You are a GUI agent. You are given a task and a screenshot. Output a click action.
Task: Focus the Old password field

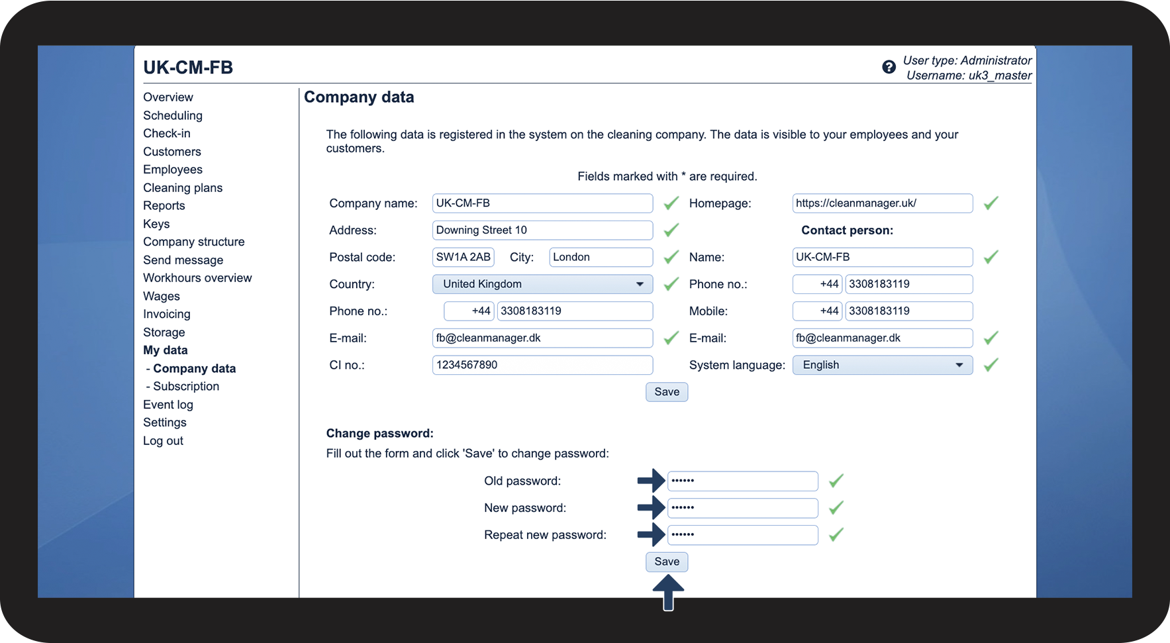click(x=742, y=481)
